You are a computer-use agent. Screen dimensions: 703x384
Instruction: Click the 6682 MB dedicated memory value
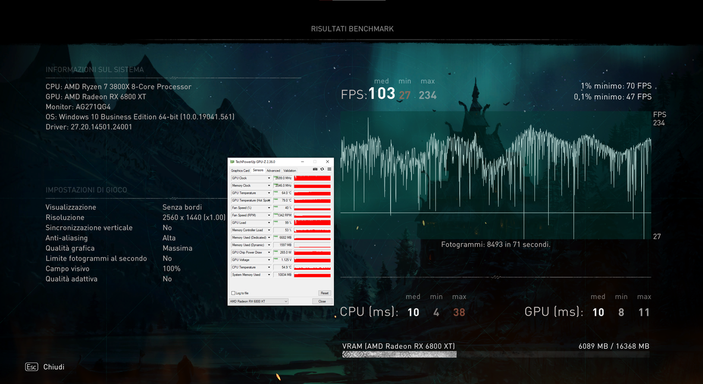[283, 237]
